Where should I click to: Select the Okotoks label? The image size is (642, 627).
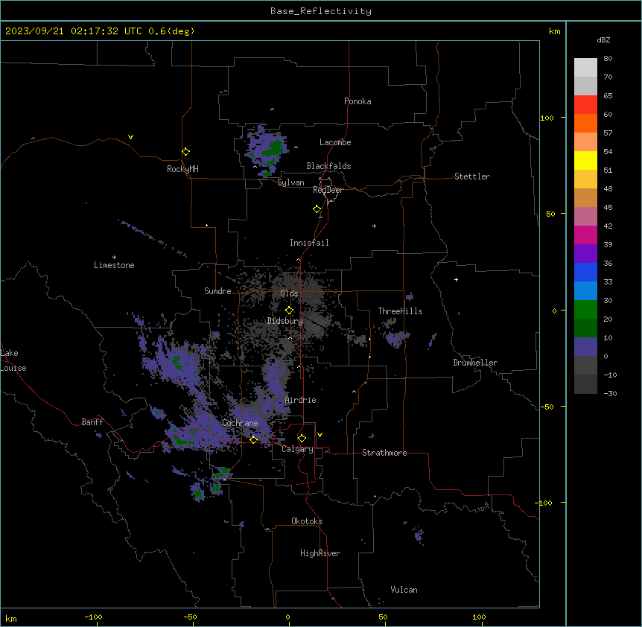tap(307, 521)
